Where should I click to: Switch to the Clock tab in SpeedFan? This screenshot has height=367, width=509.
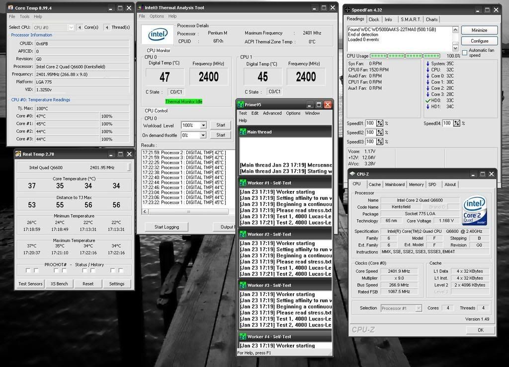[374, 19]
